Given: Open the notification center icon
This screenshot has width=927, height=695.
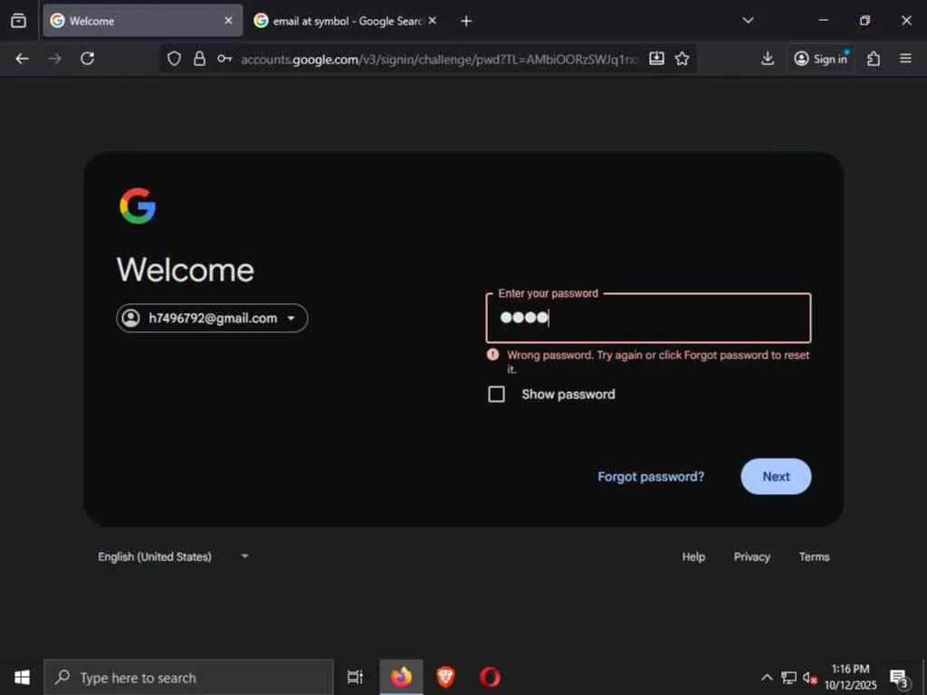Looking at the screenshot, I should click(899, 679).
